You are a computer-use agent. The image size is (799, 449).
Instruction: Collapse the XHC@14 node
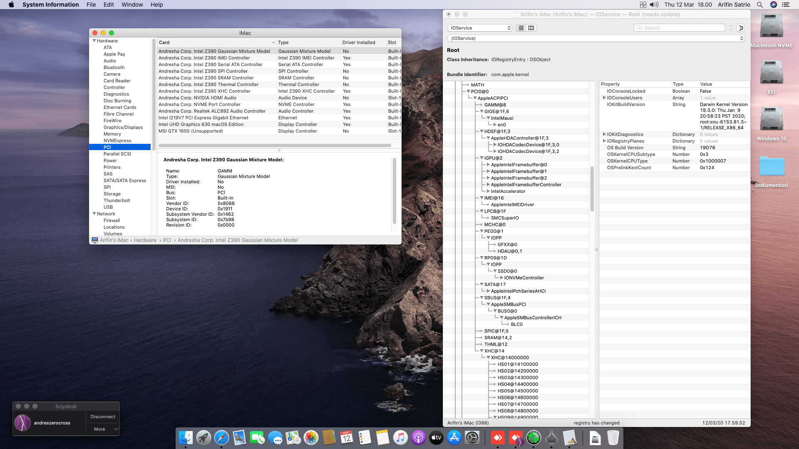tap(481, 351)
